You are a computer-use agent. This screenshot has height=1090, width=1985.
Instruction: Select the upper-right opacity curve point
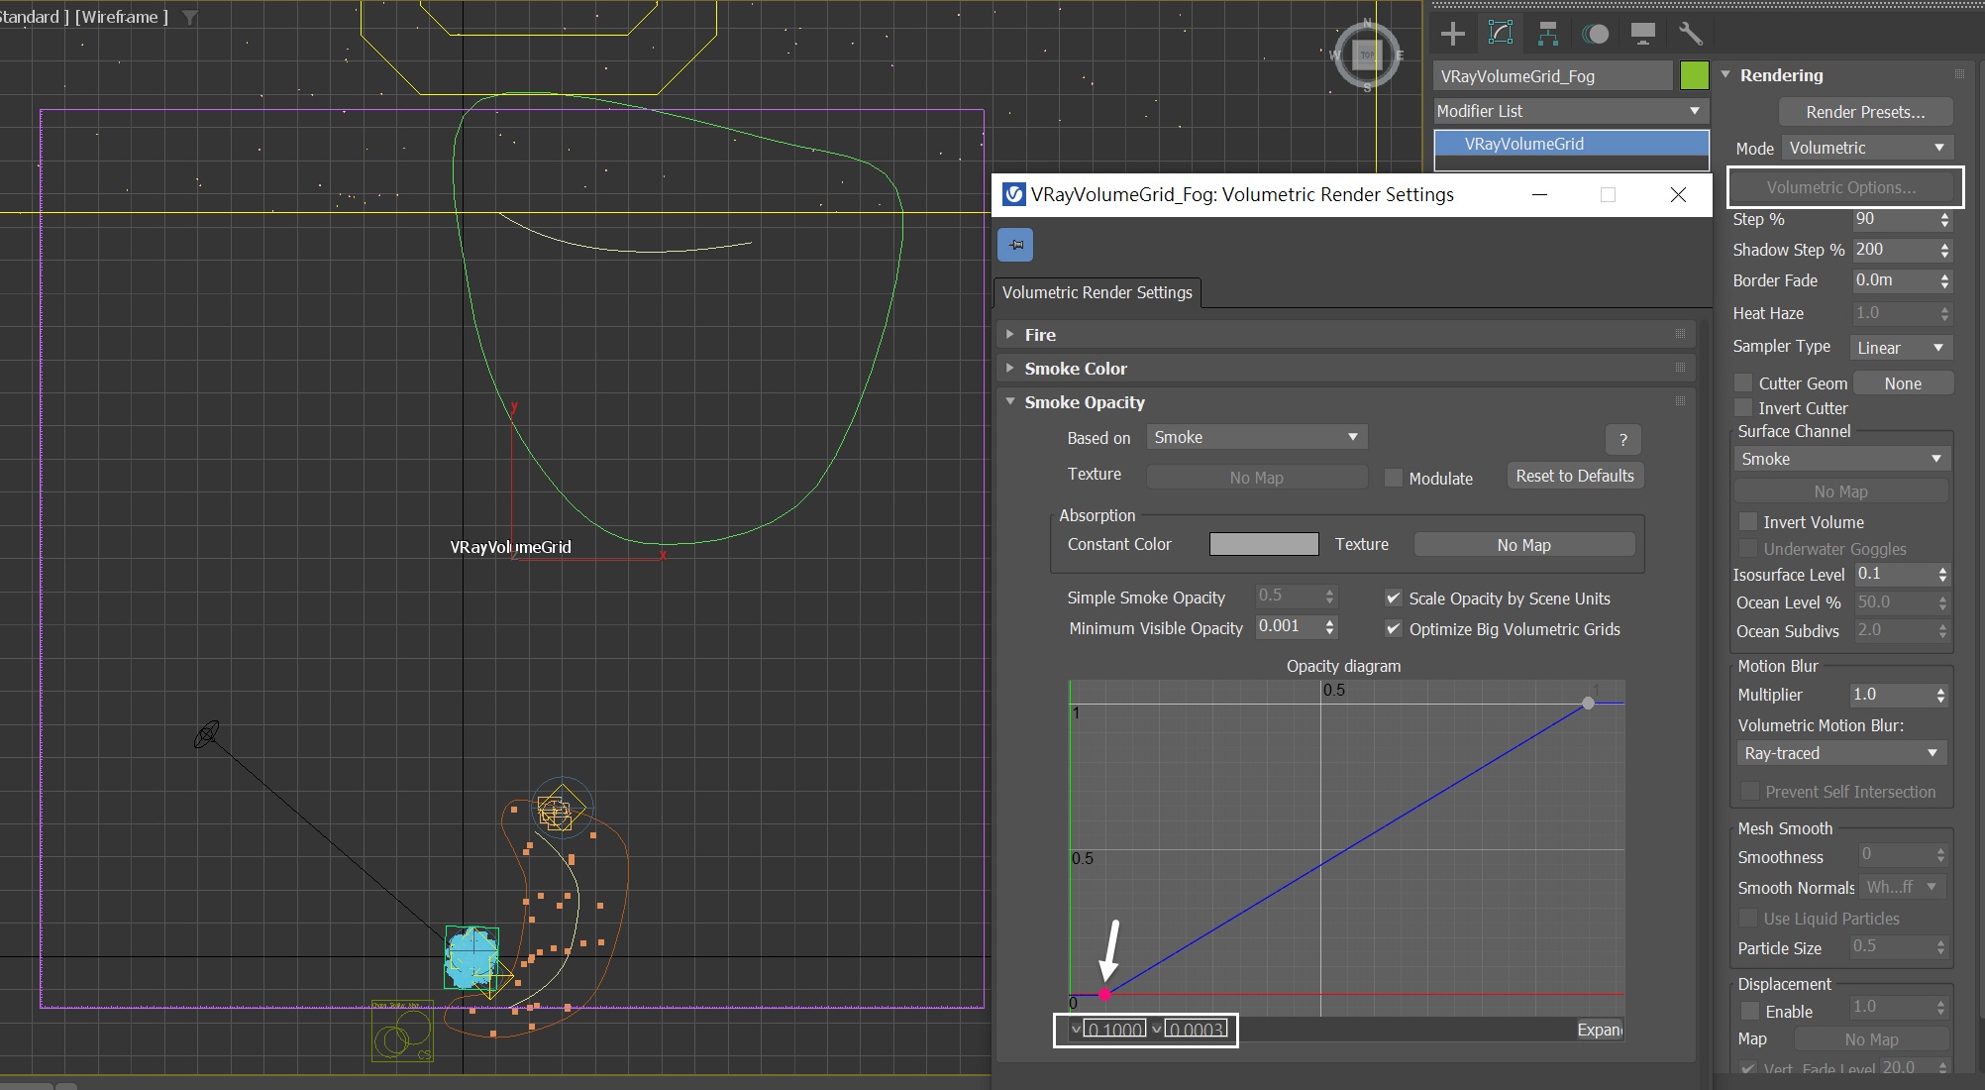[x=1588, y=703]
